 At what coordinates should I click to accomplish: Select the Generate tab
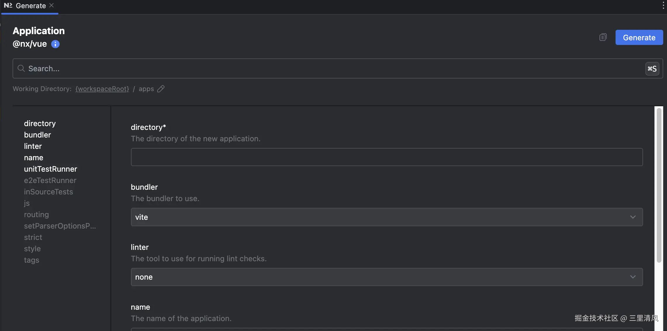[x=31, y=6]
